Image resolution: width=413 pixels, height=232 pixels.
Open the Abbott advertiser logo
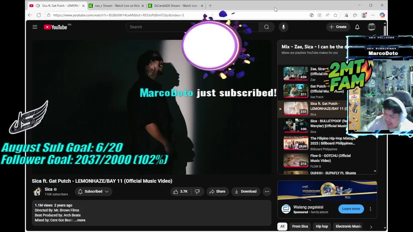(286, 209)
